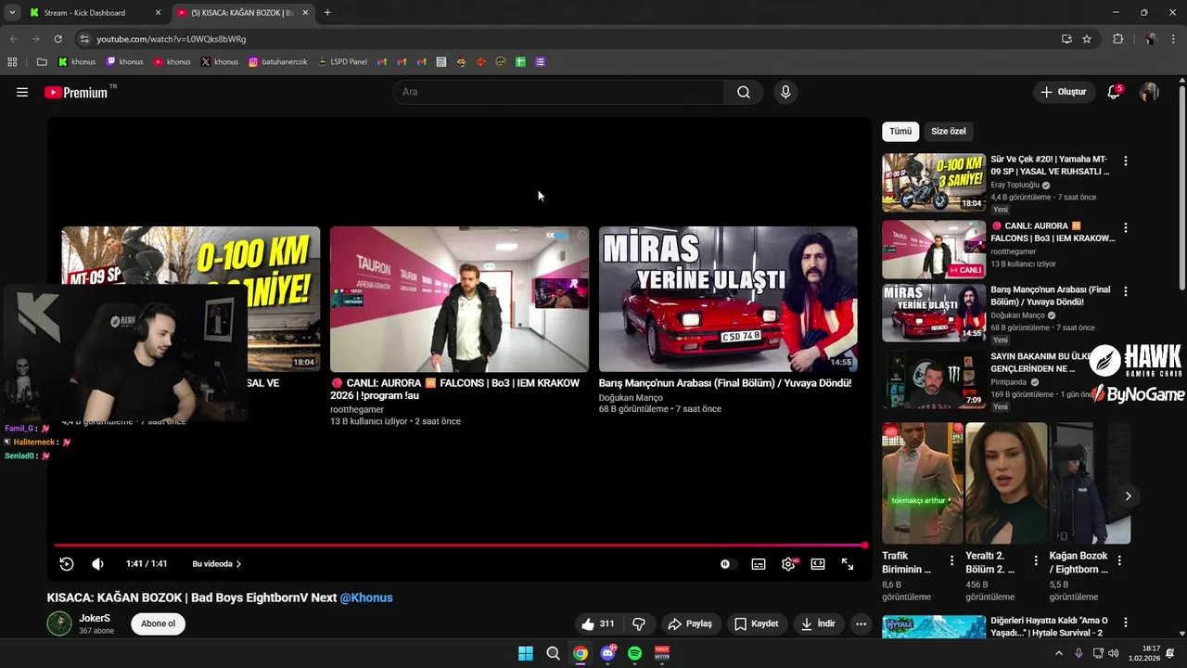The width and height of the screenshot is (1187, 668).
Task: Open the tab search dropdown arrow
Action: (12, 12)
